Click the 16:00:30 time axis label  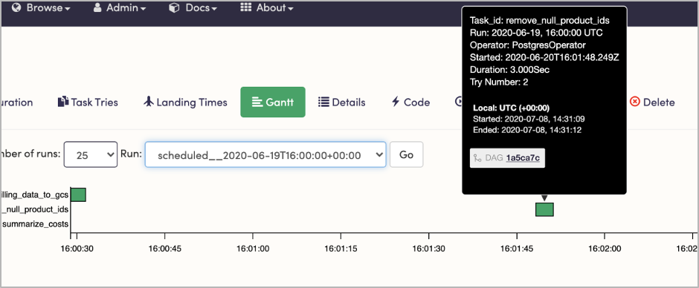[x=77, y=249]
